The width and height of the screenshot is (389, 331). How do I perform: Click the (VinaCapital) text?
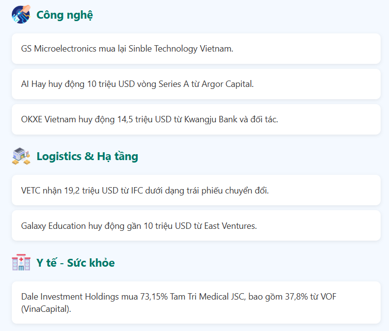tap(46, 309)
